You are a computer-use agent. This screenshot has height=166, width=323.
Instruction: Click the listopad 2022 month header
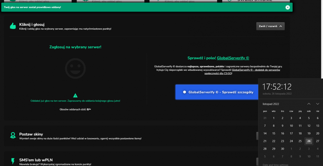[x=271, y=104]
